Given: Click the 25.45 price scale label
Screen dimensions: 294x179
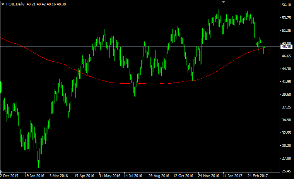Looking at the screenshot, I should tap(286, 171).
